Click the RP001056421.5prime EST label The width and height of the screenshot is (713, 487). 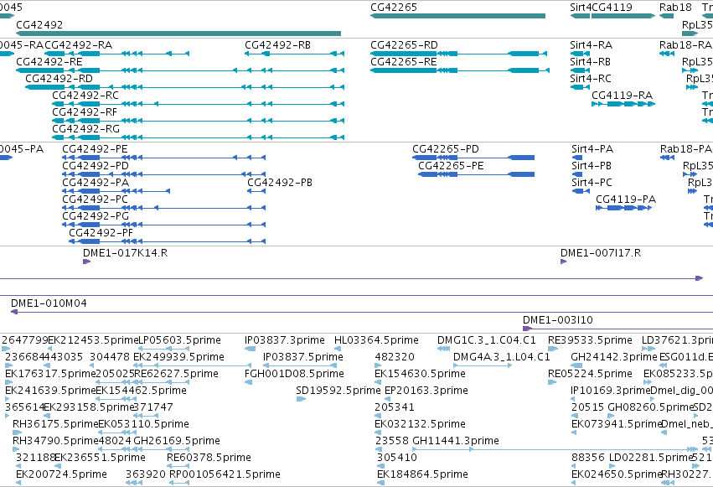(x=225, y=475)
